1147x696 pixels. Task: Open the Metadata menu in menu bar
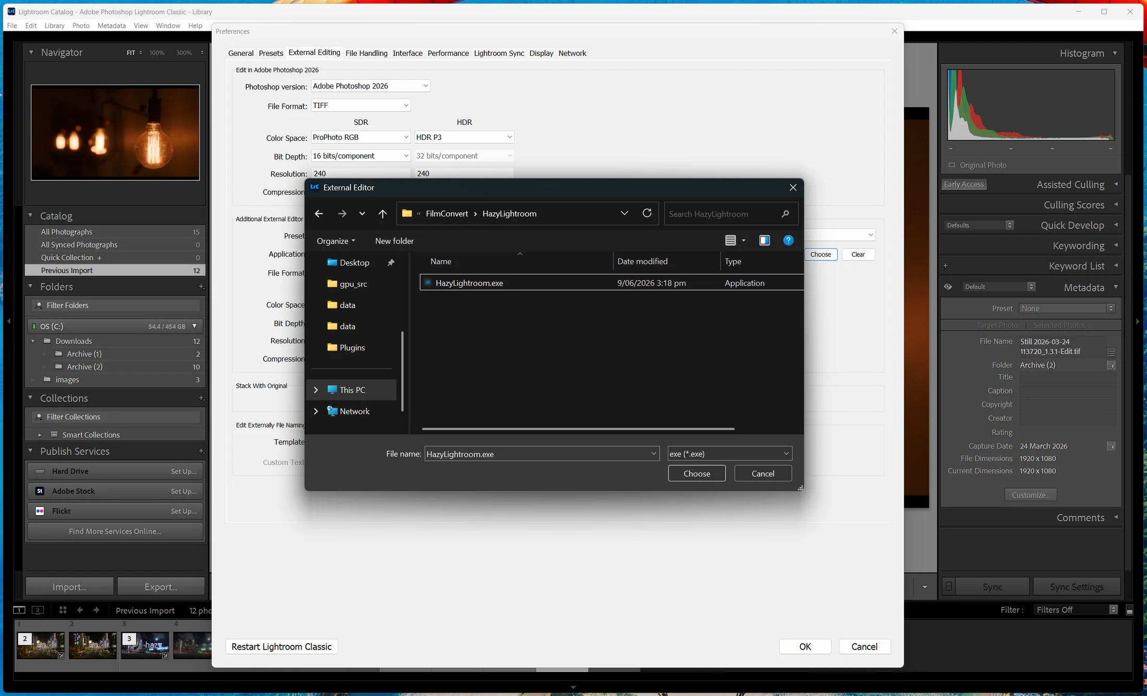pos(112,26)
